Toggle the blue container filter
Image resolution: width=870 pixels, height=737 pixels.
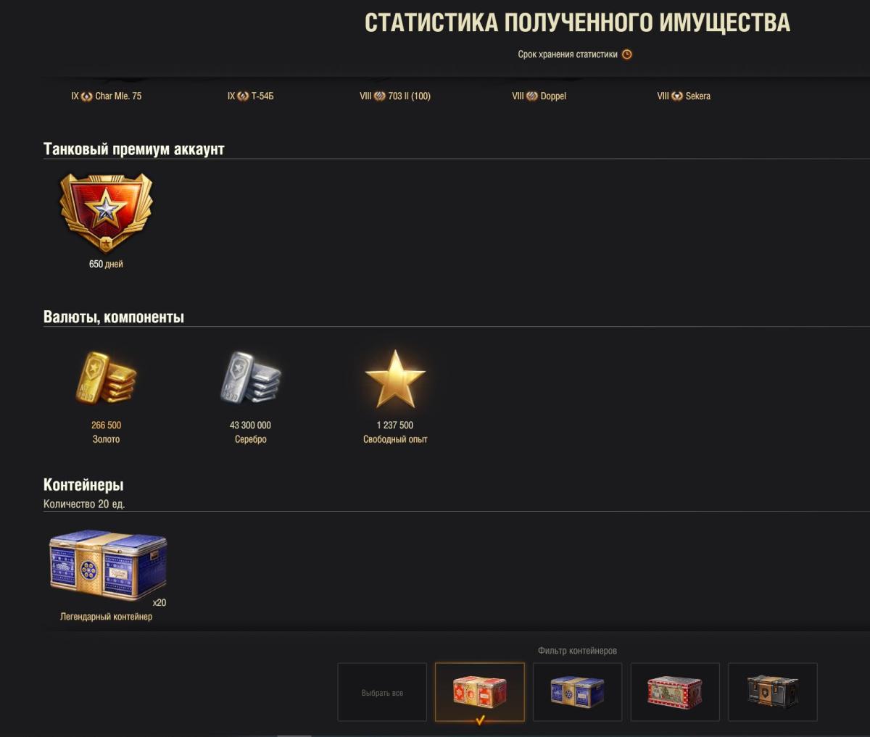pos(577,692)
